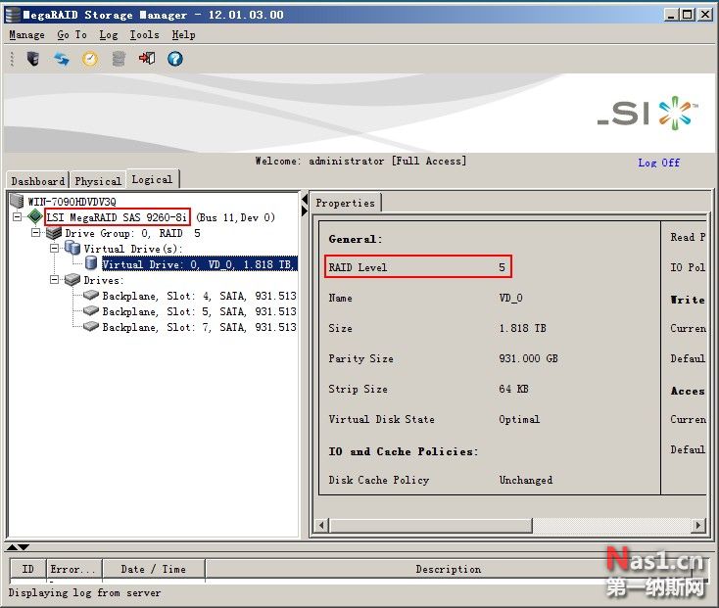Open the Help menu
The image size is (719, 608).
coord(183,35)
